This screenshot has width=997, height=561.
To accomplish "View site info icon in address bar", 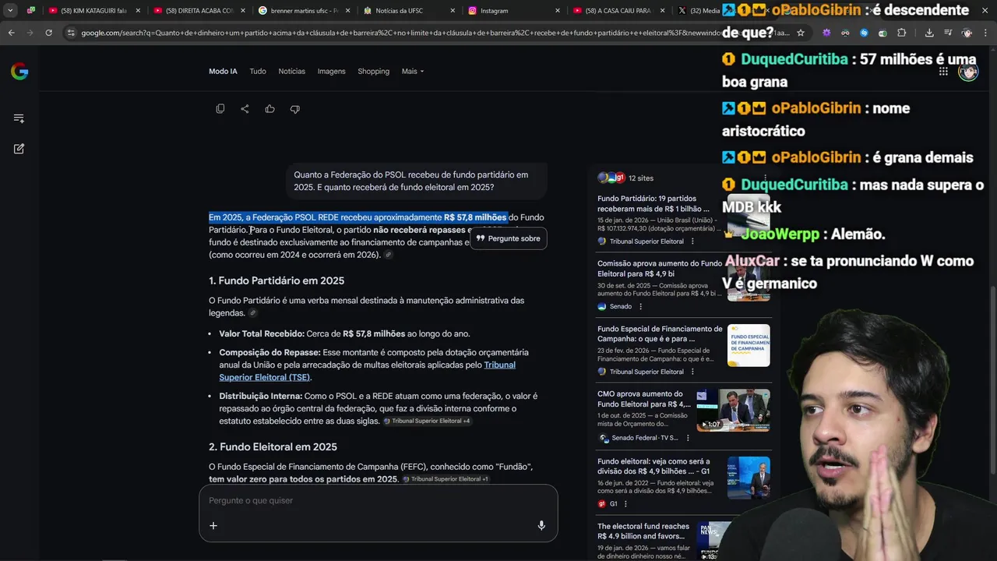I will point(72,33).
